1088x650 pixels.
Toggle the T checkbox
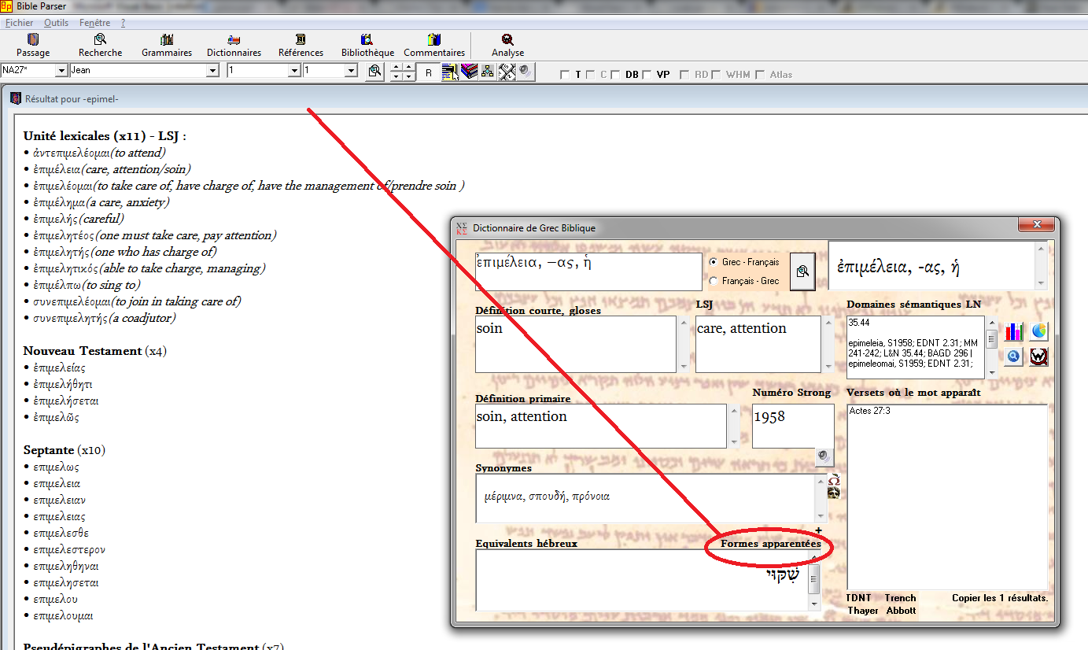[565, 75]
